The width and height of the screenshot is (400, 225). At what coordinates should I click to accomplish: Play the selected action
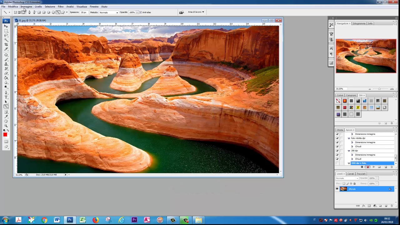click(374, 167)
